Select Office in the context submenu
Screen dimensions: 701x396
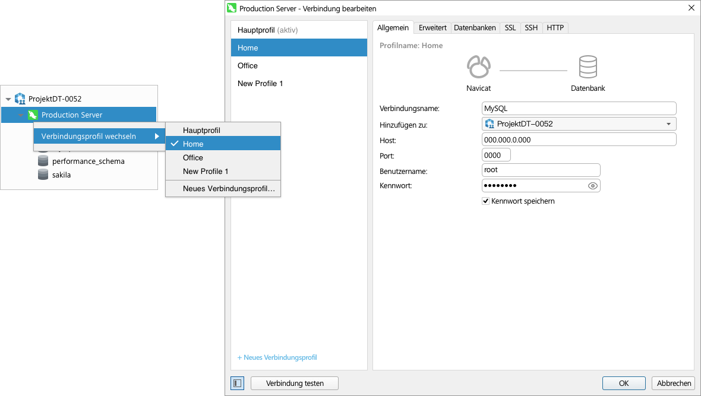click(x=193, y=157)
